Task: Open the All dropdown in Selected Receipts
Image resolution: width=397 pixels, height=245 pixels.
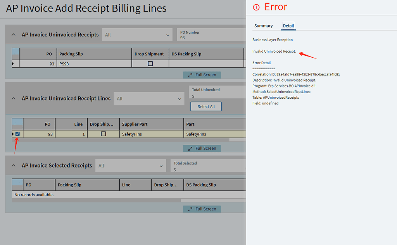Action: [130, 165]
